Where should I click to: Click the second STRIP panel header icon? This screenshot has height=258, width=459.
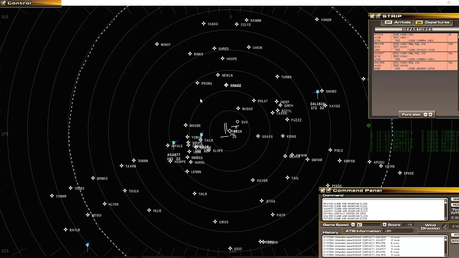(x=378, y=16)
